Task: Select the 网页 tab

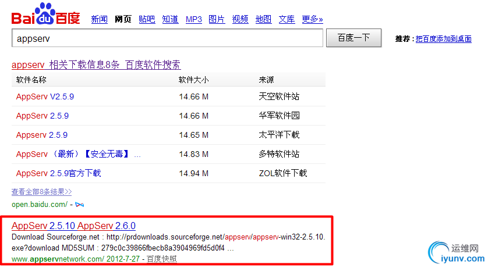Action: (123, 19)
